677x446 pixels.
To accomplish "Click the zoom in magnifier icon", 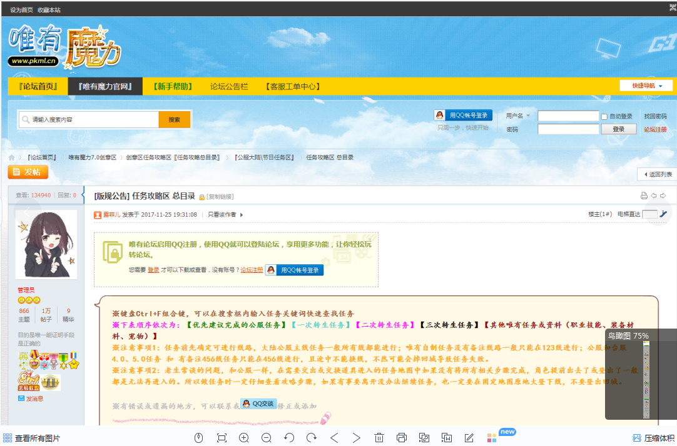I will tap(244, 438).
